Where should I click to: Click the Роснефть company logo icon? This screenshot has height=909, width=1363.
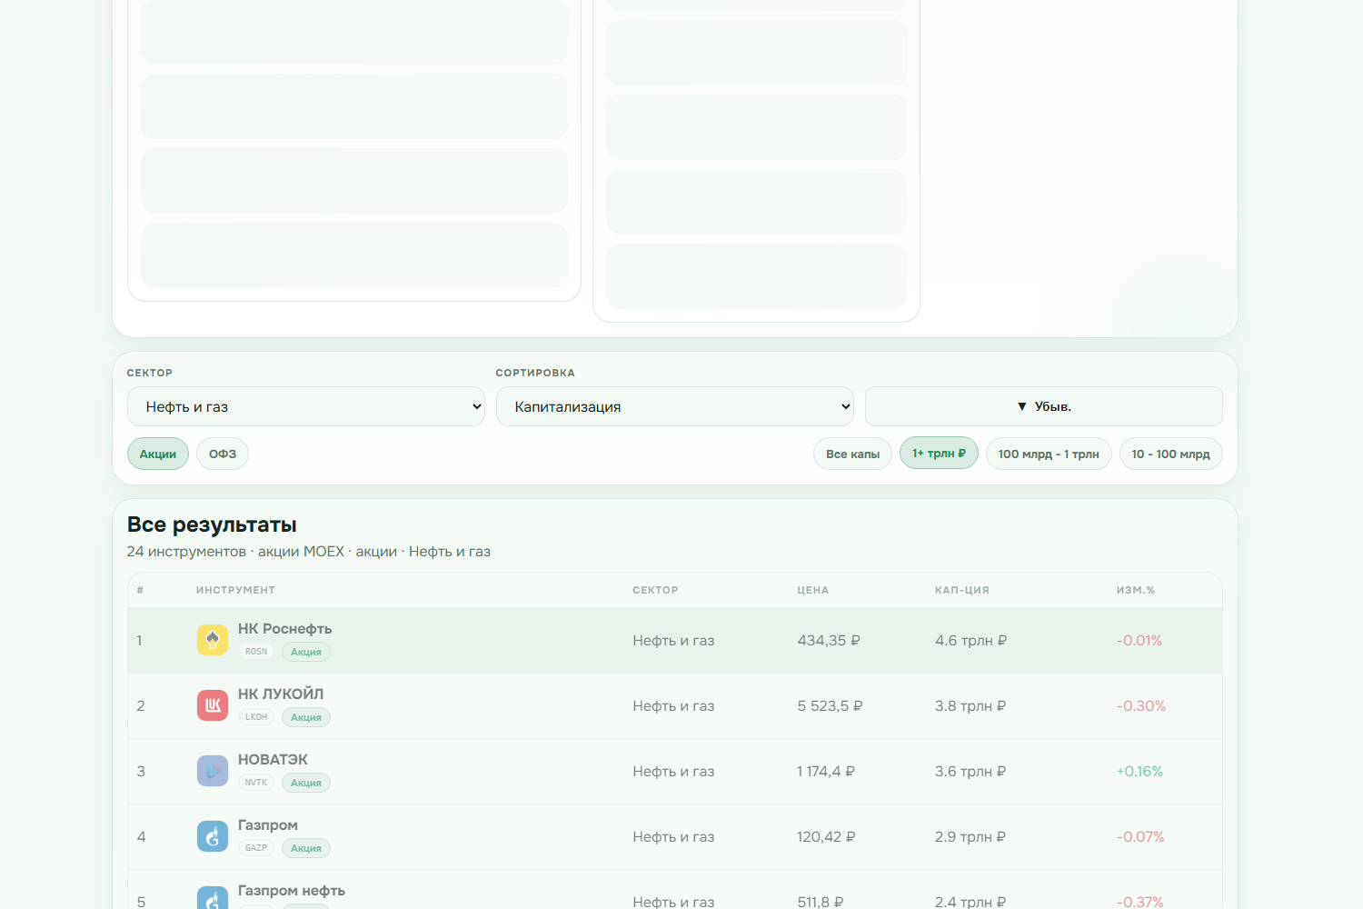pyautogui.click(x=213, y=640)
